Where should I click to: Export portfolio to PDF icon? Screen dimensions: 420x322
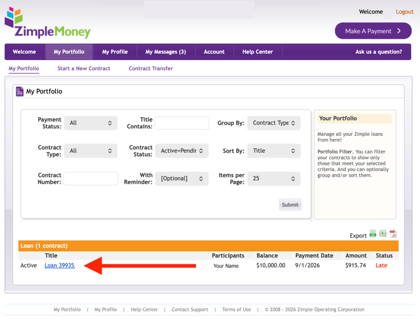pyautogui.click(x=393, y=234)
